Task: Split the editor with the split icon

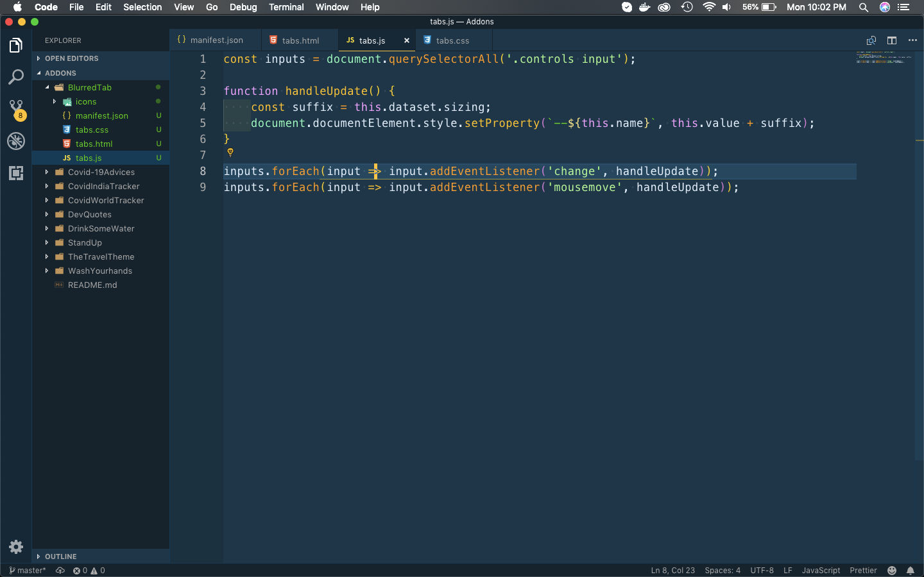Action: (892, 40)
